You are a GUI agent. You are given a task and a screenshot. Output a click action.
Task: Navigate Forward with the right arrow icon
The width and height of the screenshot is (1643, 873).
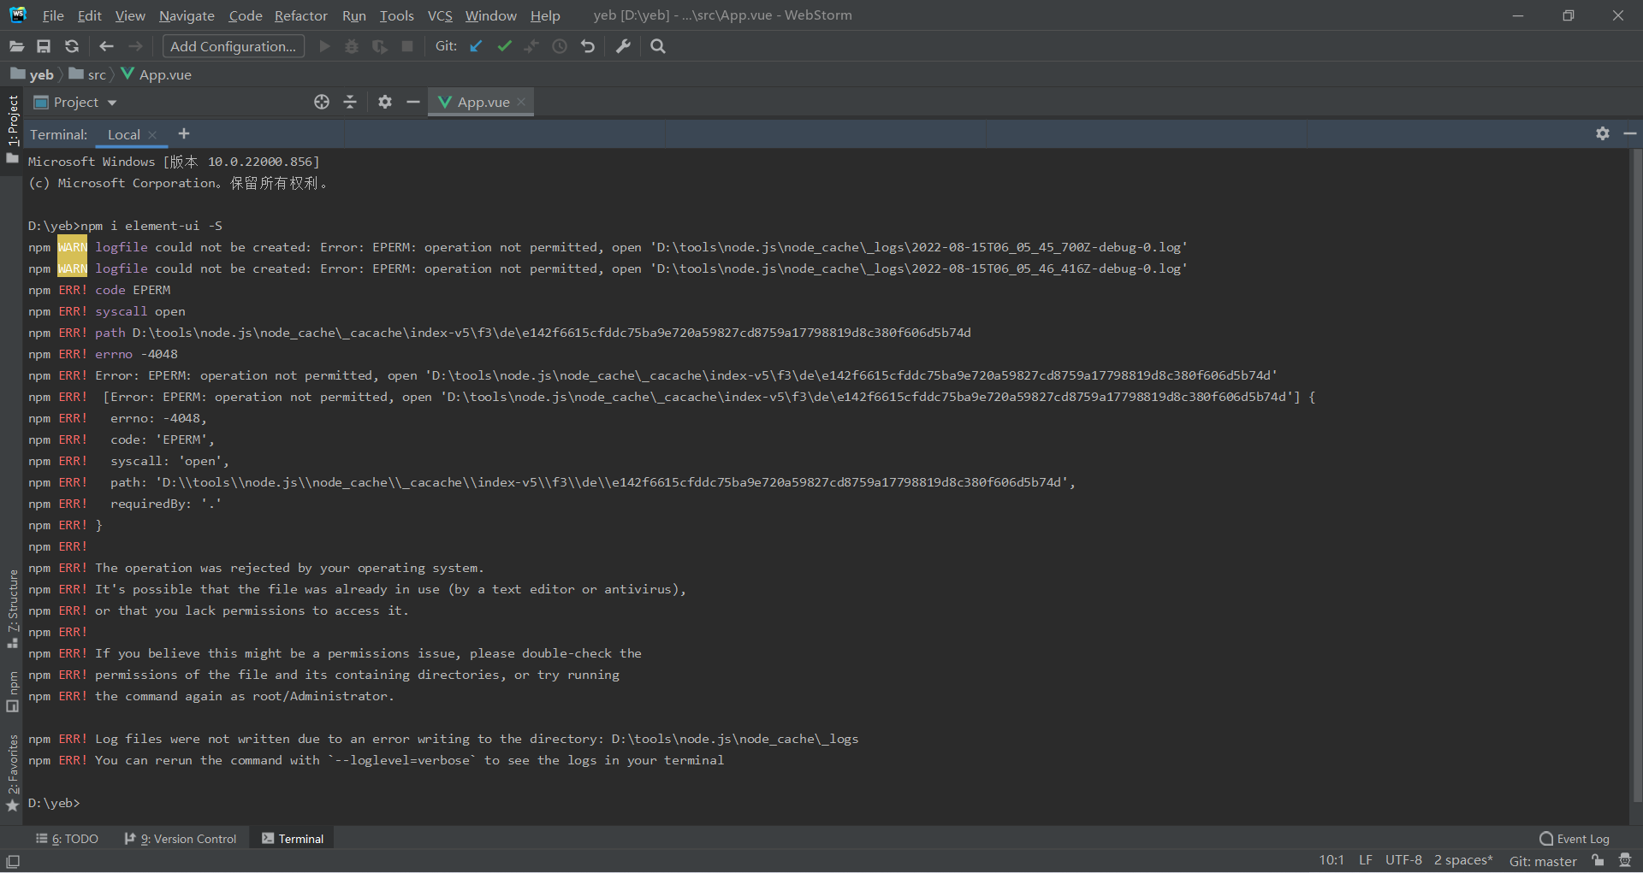coord(135,46)
